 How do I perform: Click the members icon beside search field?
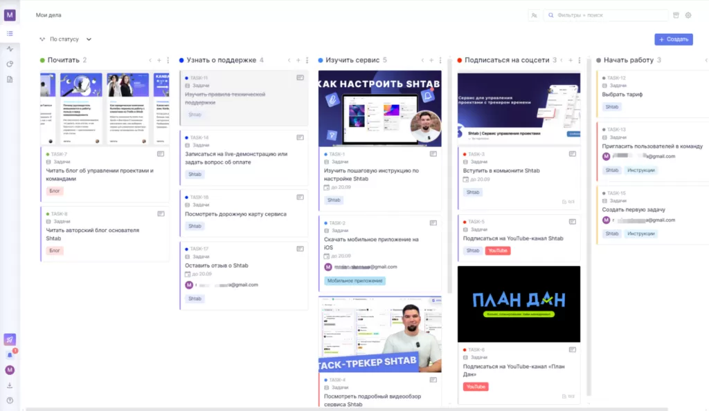pos(534,15)
